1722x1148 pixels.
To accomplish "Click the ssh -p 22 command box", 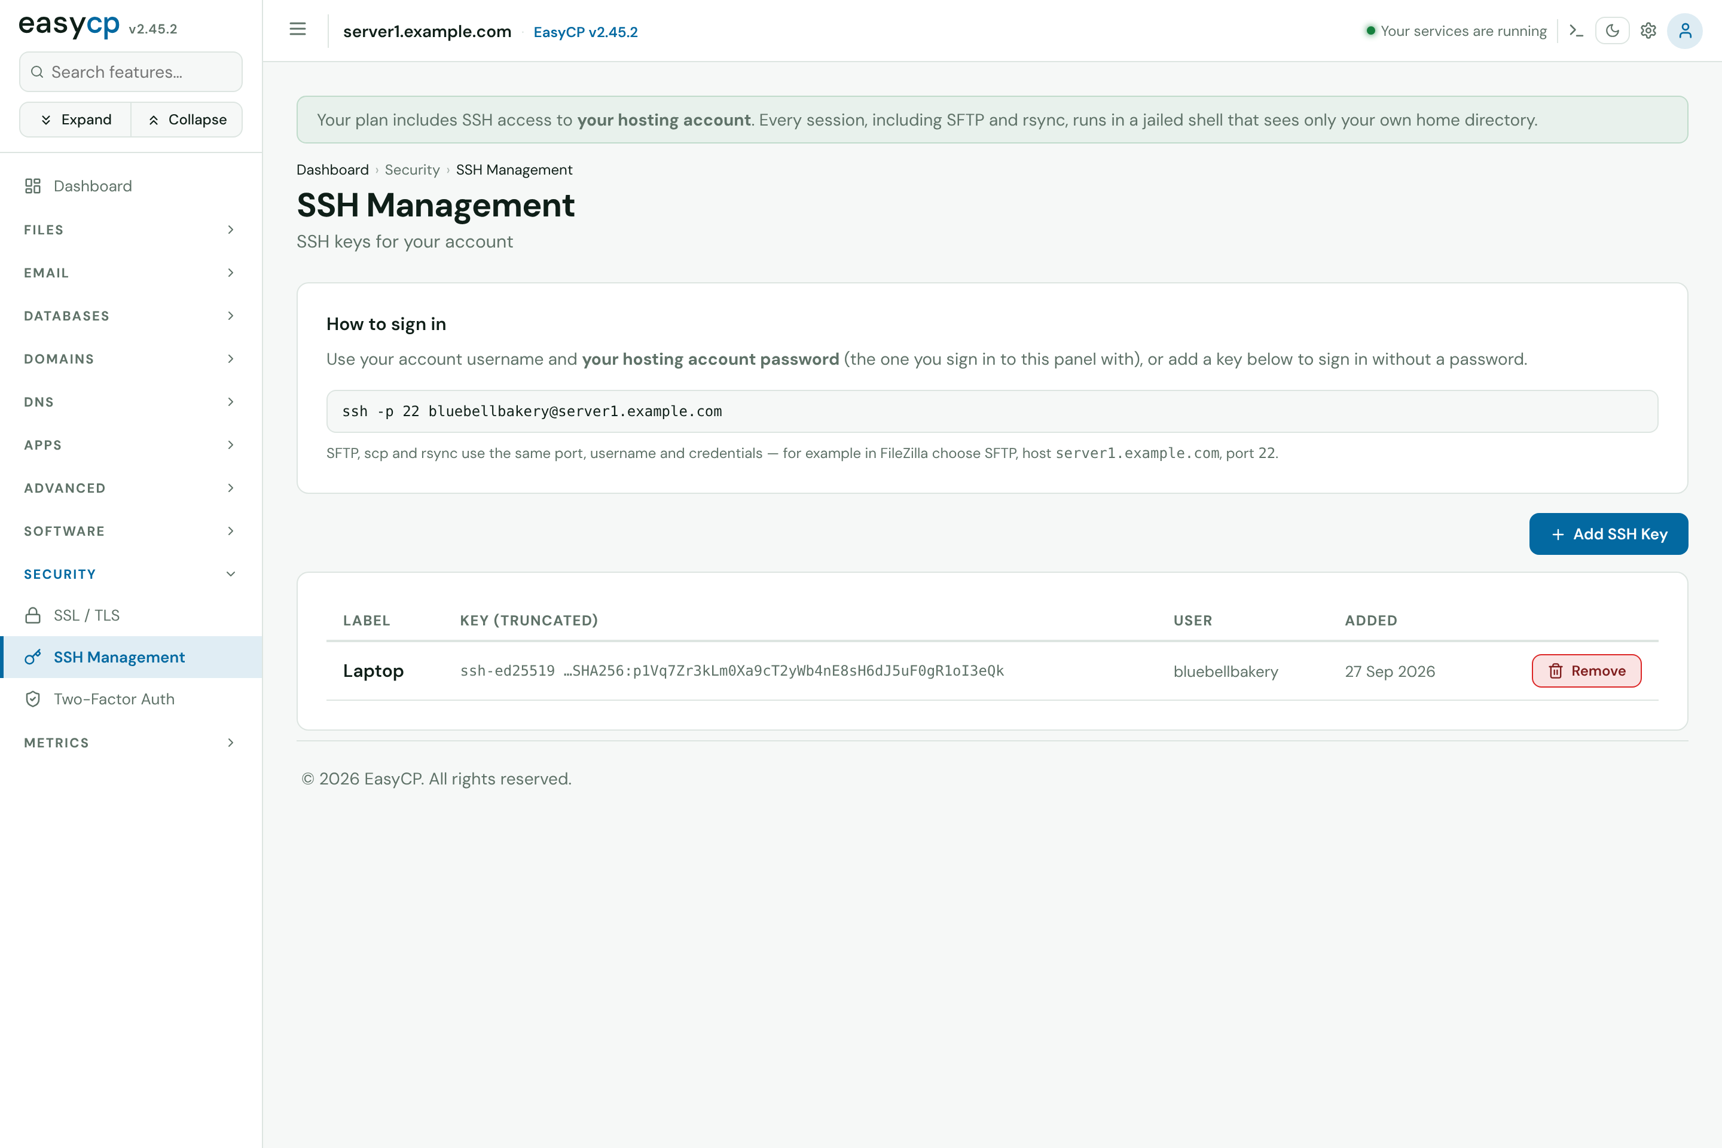I will [x=992, y=411].
